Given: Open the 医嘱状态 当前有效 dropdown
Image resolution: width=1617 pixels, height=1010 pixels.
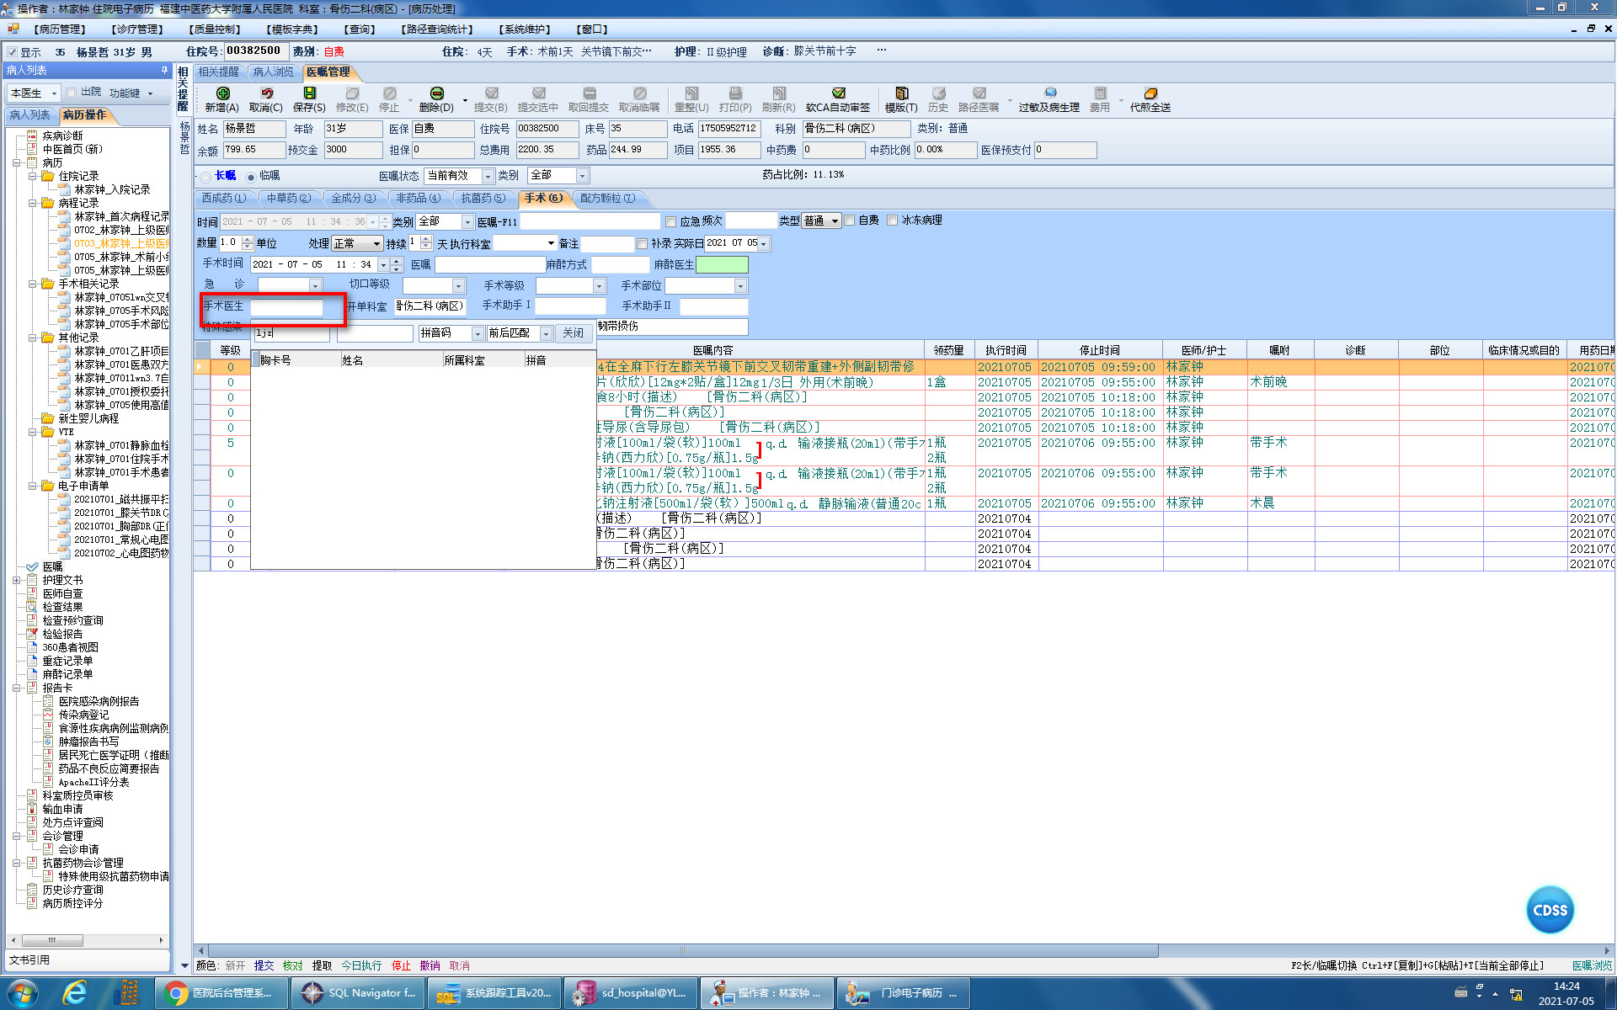Looking at the screenshot, I should pos(488,176).
